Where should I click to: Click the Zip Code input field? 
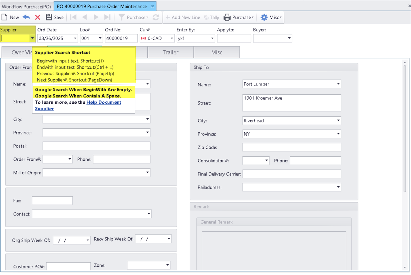291,147
